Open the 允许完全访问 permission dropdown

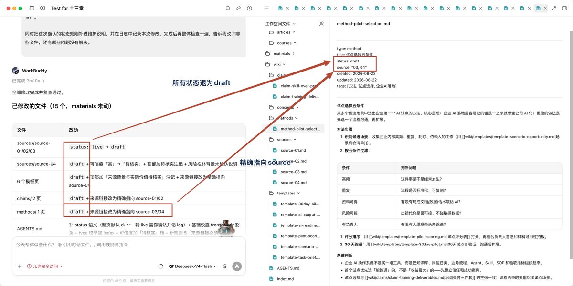point(45,266)
